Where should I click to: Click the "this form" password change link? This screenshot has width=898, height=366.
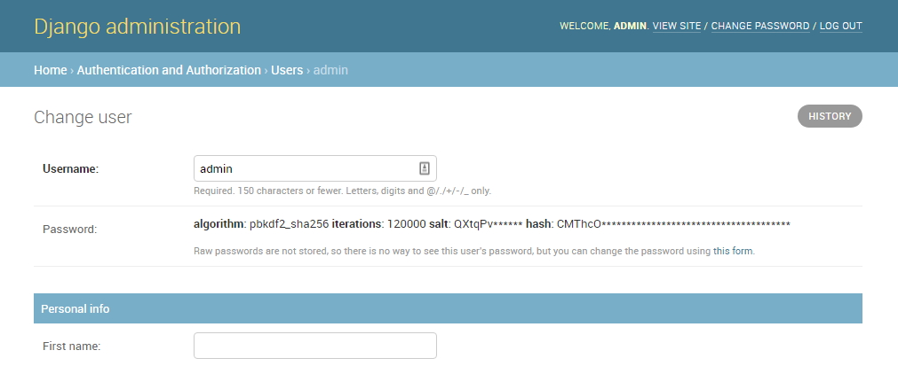pos(733,251)
